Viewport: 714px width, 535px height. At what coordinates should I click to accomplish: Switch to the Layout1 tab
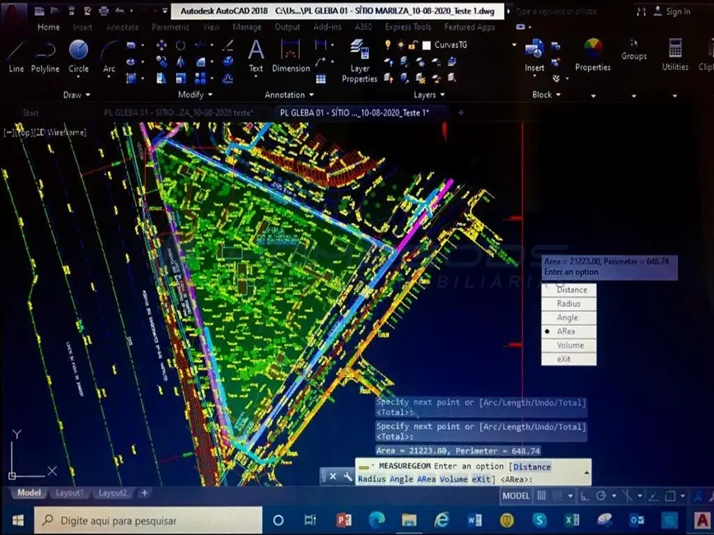click(69, 493)
